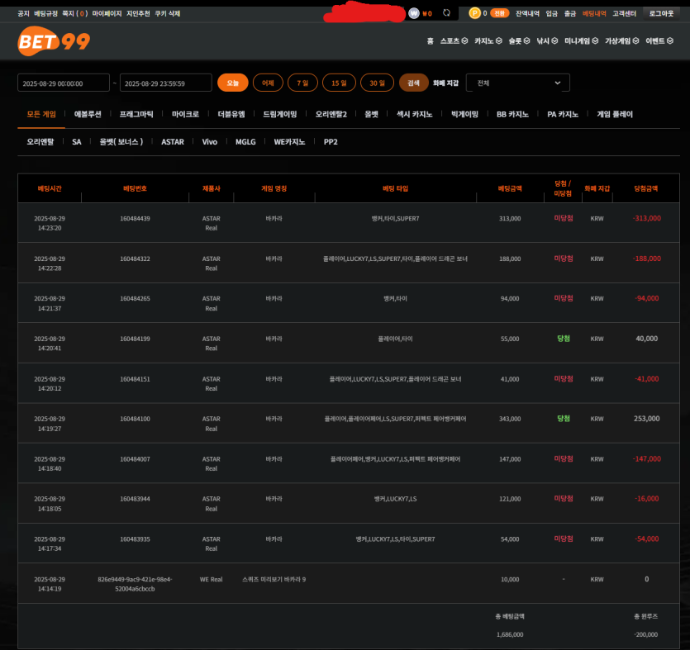Click the refresh balance icon
Image resolution: width=690 pixels, height=650 pixels.
(x=447, y=13)
